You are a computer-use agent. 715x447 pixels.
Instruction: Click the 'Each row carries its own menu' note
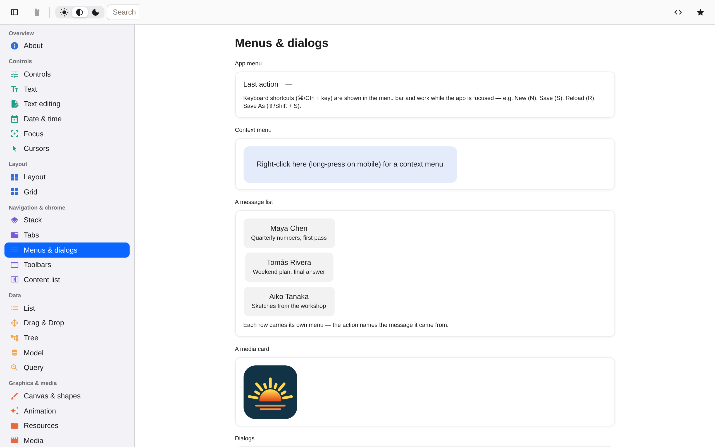[346, 325]
